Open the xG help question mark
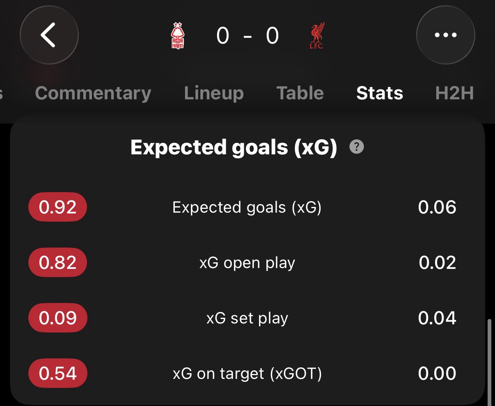495x406 pixels. 356,147
